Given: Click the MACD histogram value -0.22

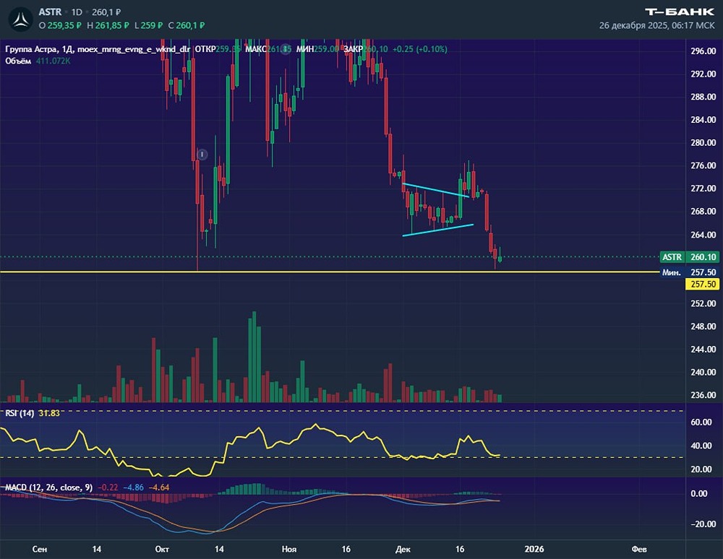Looking at the screenshot, I should (108, 487).
